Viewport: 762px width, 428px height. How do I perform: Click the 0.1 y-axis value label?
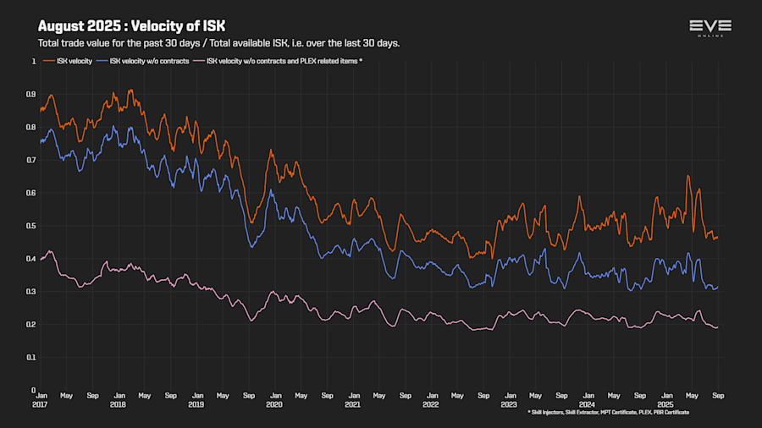31,358
